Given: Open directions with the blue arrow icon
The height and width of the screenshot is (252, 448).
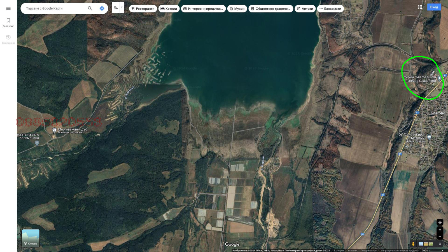Looking at the screenshot, I should (102, 8).
